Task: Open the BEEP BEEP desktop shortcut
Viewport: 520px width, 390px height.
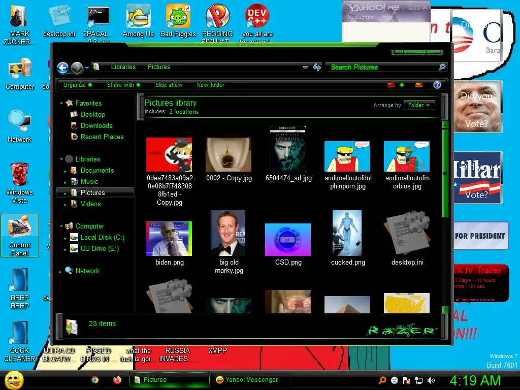Action: [20, 289]
